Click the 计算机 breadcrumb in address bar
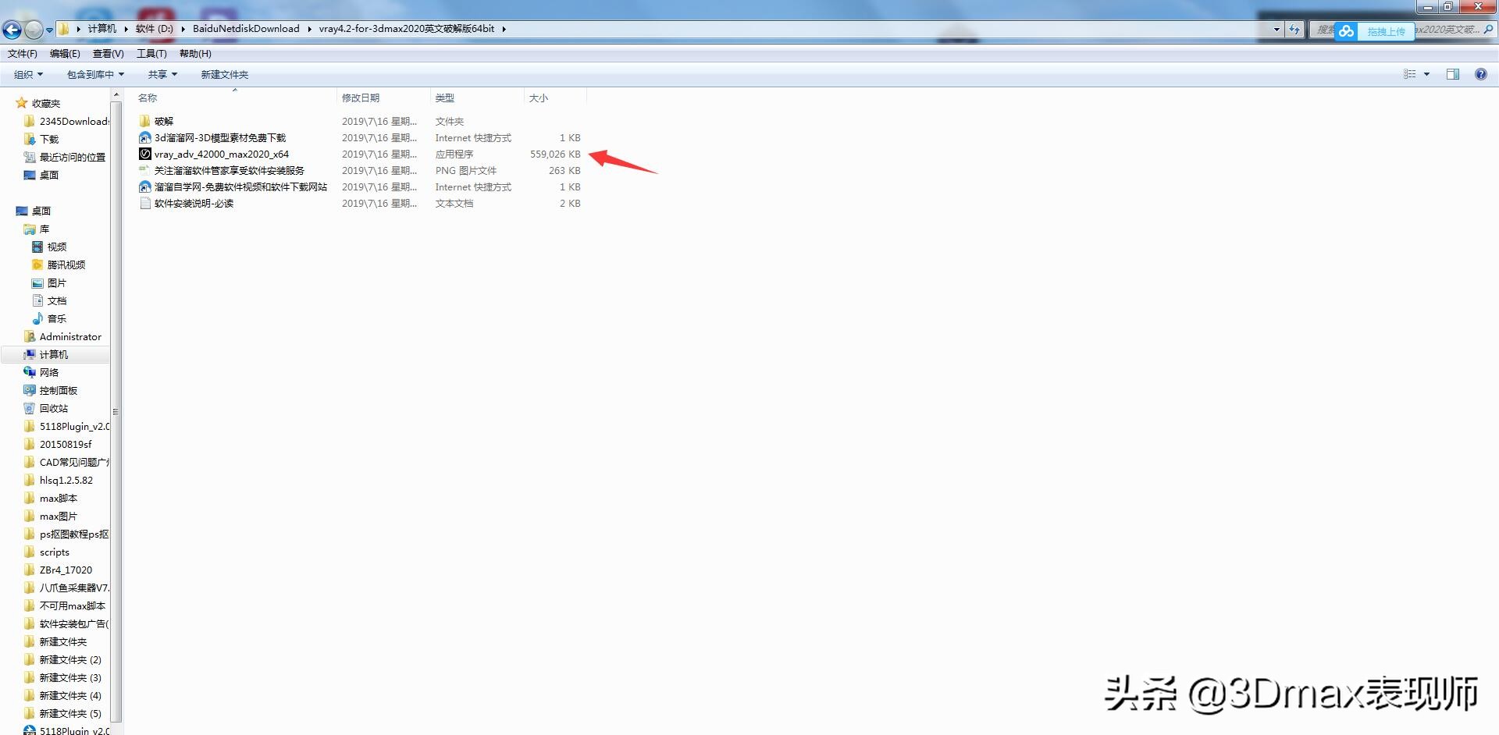 tap(102, 29)
